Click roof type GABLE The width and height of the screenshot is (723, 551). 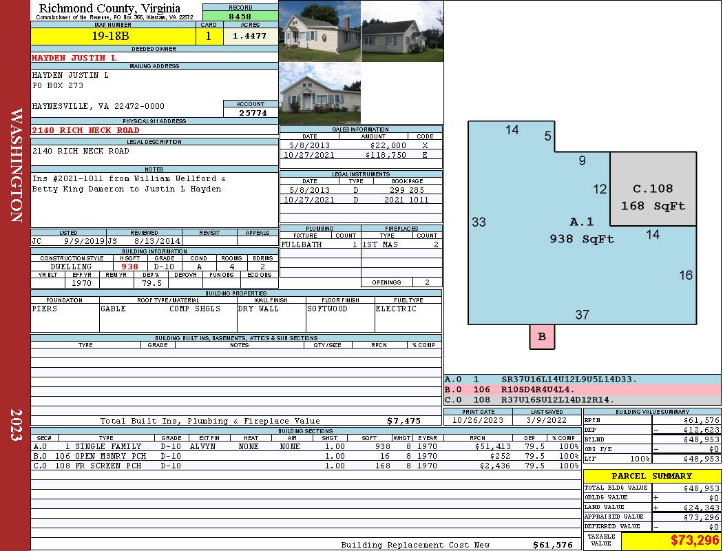(x=114, y=309)
